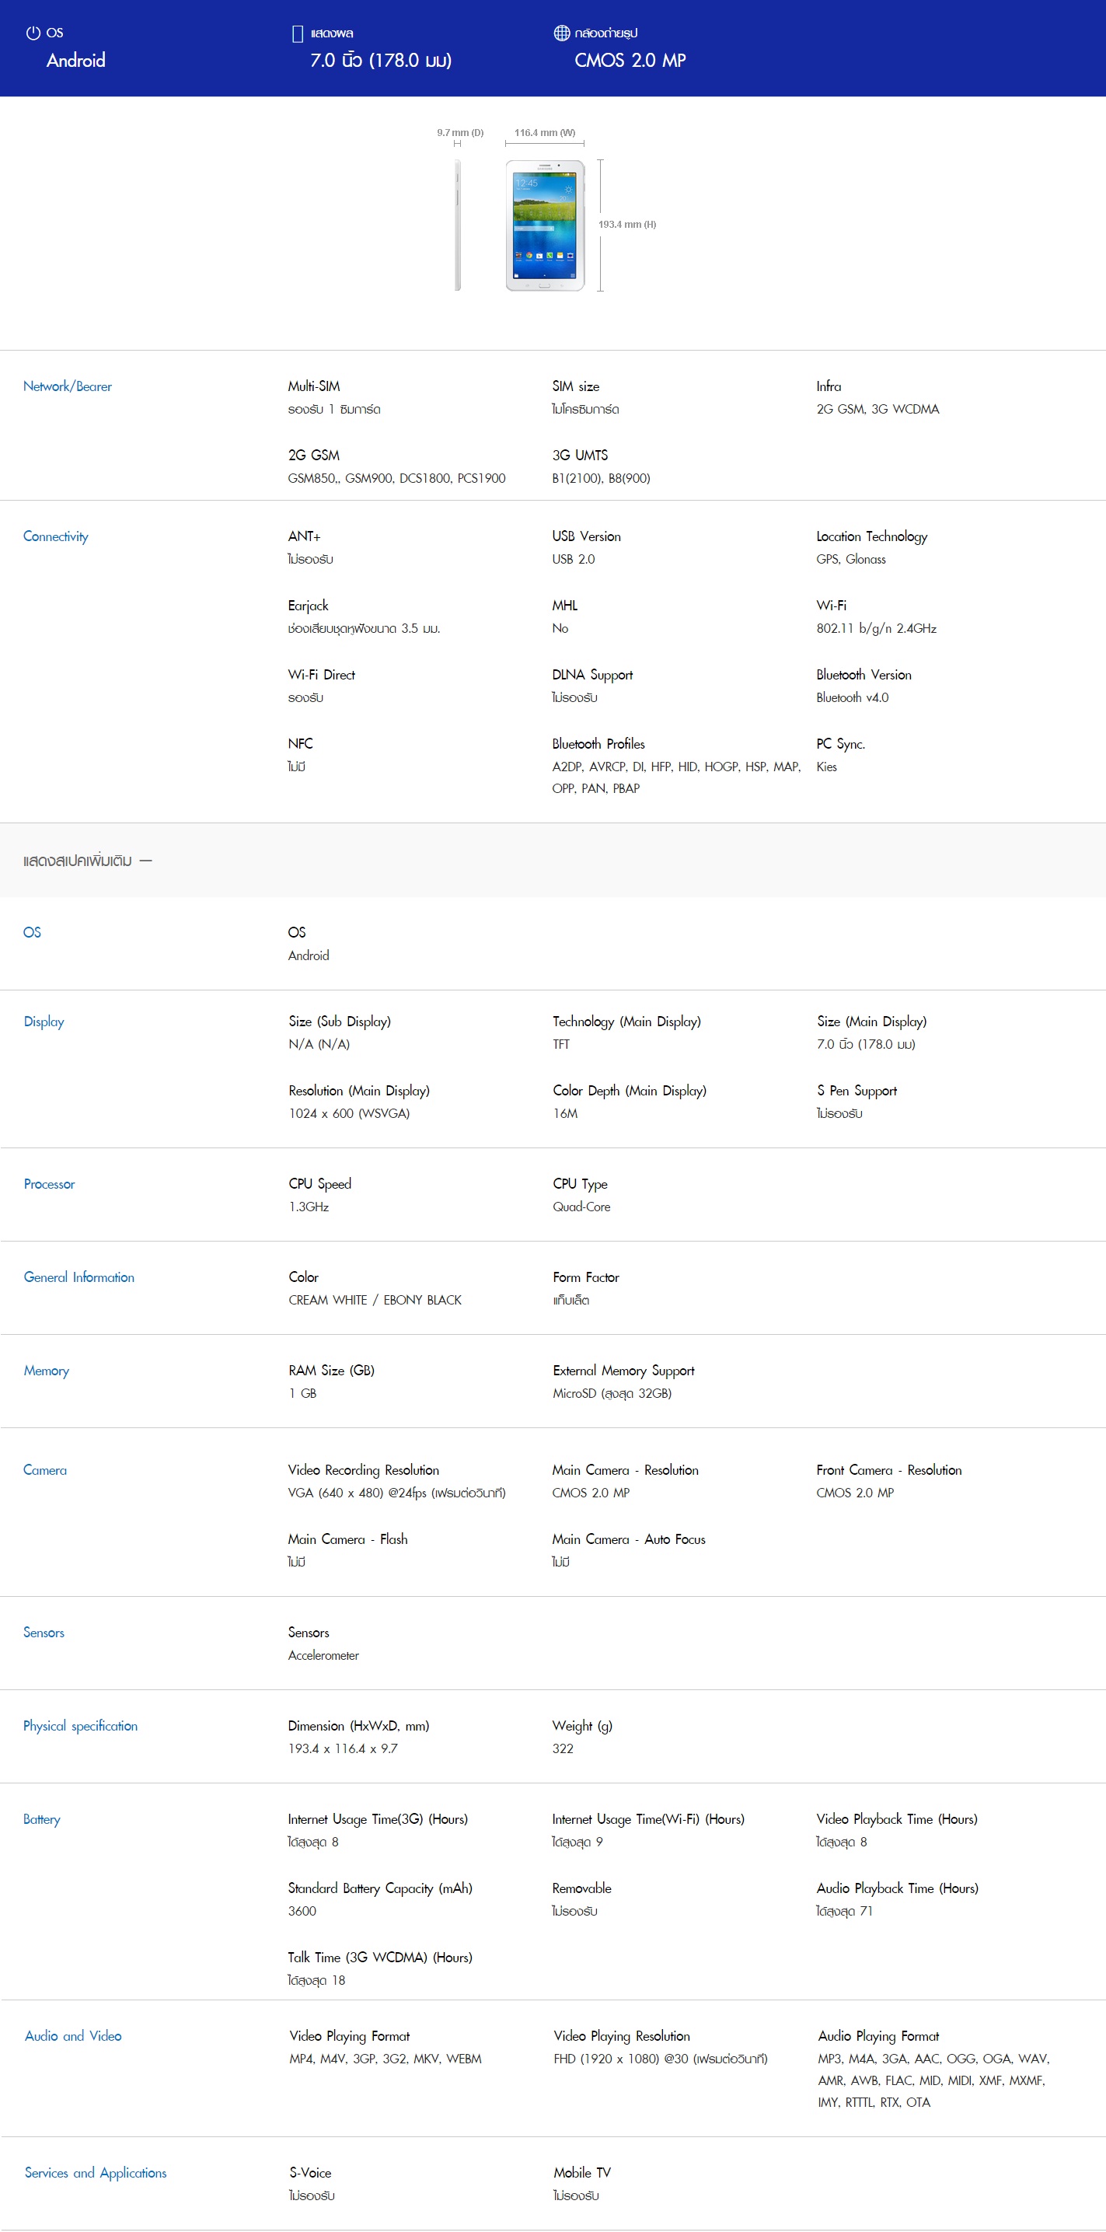Click the 'GPS, Glonass' value
The image size is (1106, 2232).
850,559
